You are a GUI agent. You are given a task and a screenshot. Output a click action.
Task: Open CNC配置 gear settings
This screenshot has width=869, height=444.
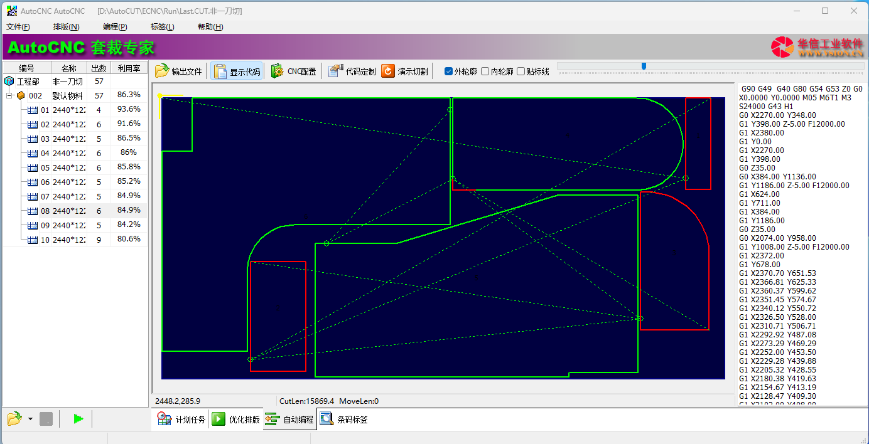(278, 71)
